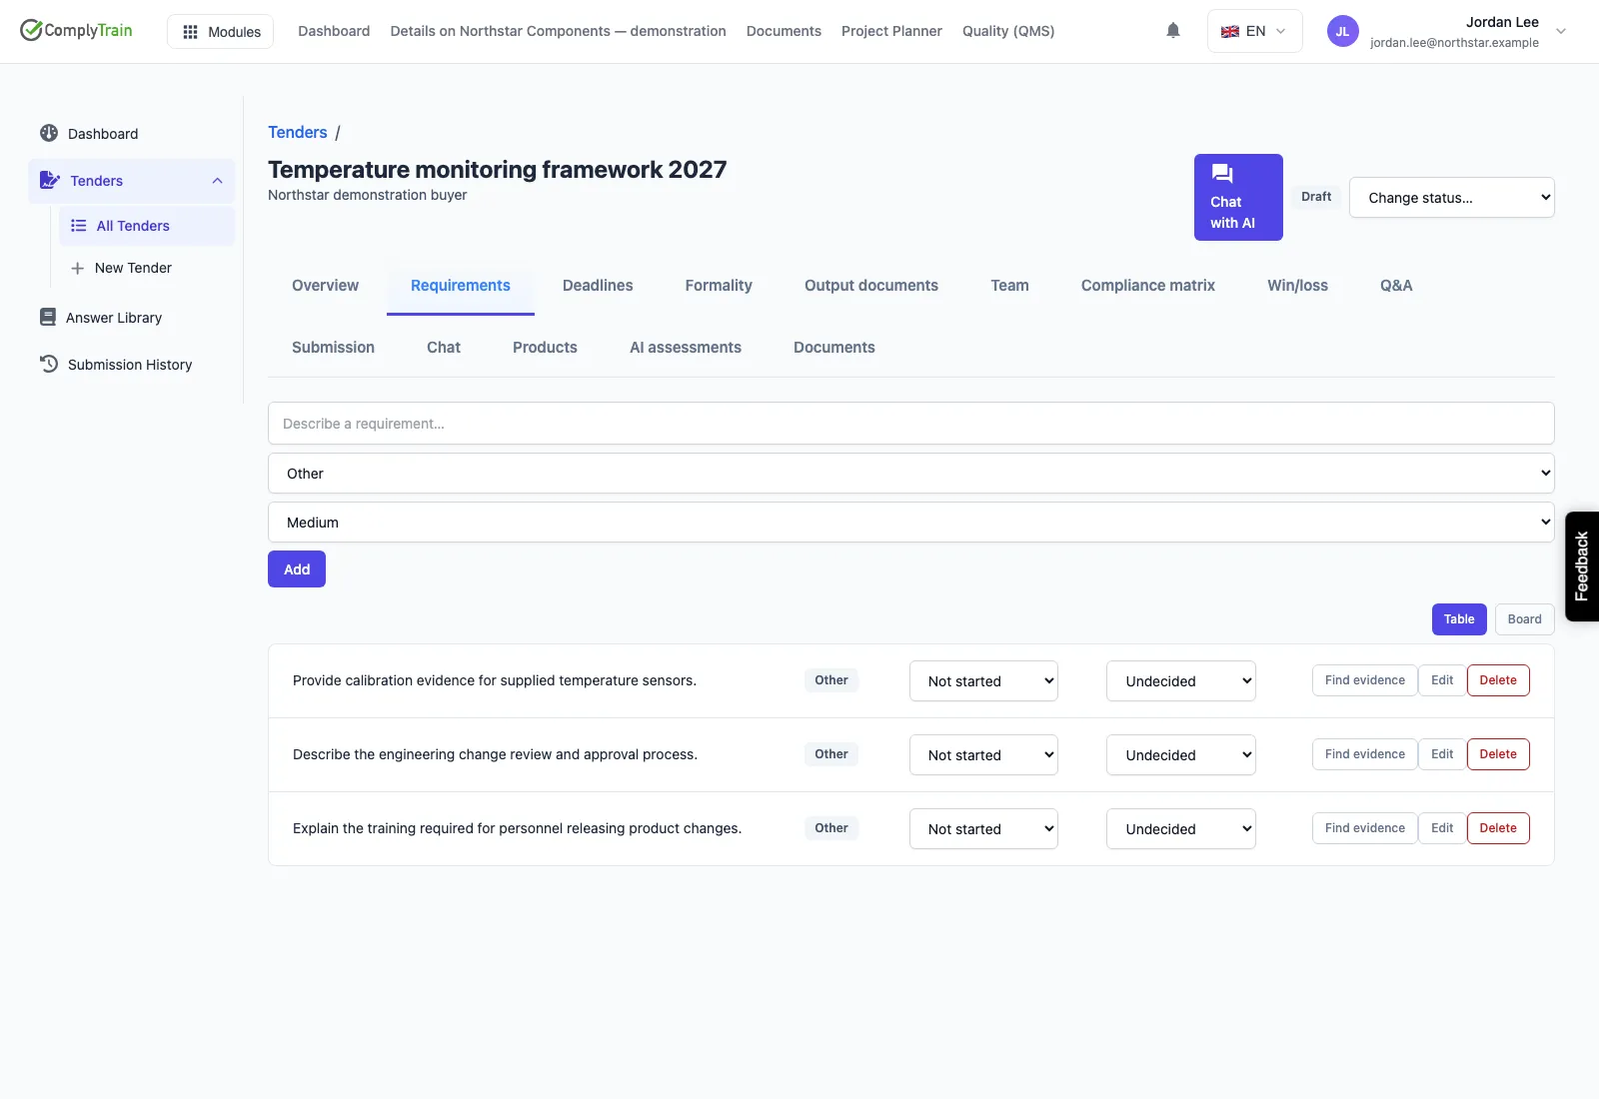Click the Tenders sidebar icon
1599x1099 pixels.
tap(50, 180)
